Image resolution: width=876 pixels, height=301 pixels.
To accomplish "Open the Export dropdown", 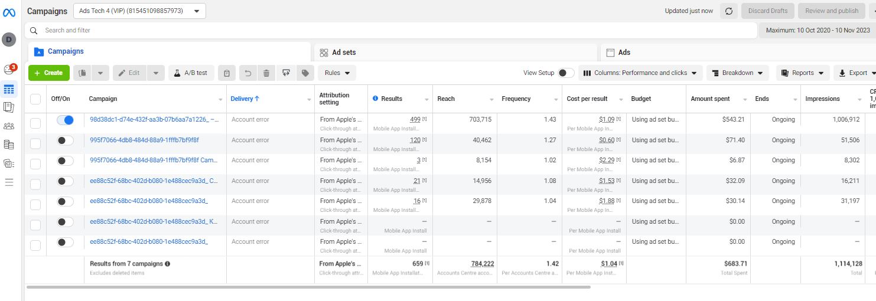I will tap(855, 73).
